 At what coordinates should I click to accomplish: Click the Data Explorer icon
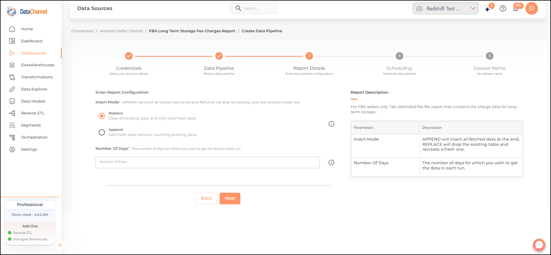click(x=12, y=89)
